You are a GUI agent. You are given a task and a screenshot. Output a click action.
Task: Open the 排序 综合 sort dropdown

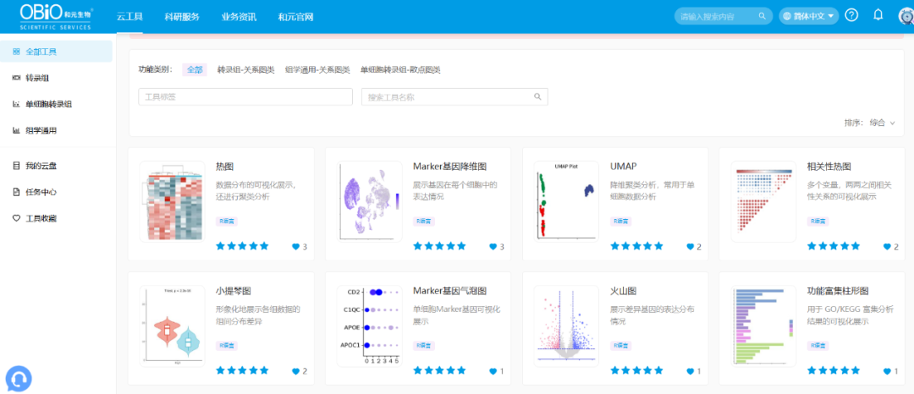869,123
